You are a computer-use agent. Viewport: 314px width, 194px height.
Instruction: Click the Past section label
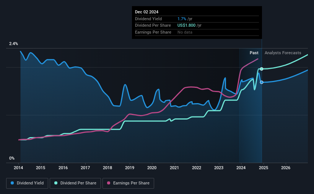coord(254,53)
